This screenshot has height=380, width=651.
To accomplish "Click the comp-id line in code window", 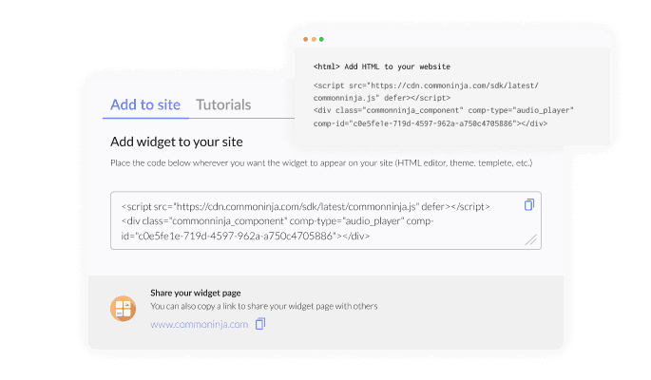I will pos(430,123).
